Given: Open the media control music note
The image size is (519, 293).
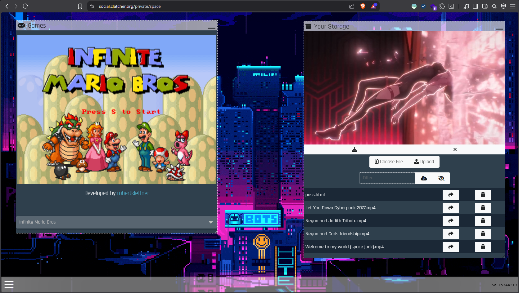Looking at the screenshot, I should 466,6.
